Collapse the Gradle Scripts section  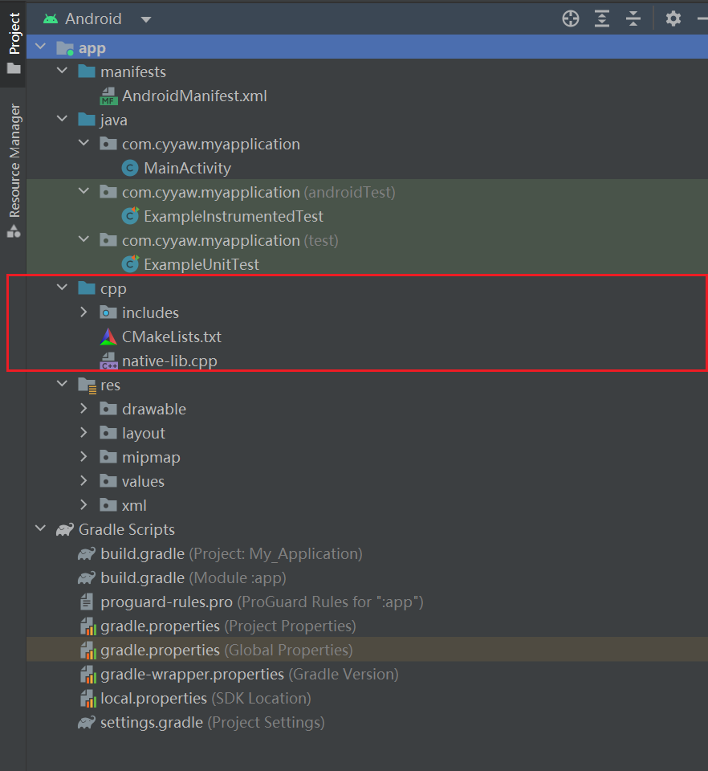point(40,529)
